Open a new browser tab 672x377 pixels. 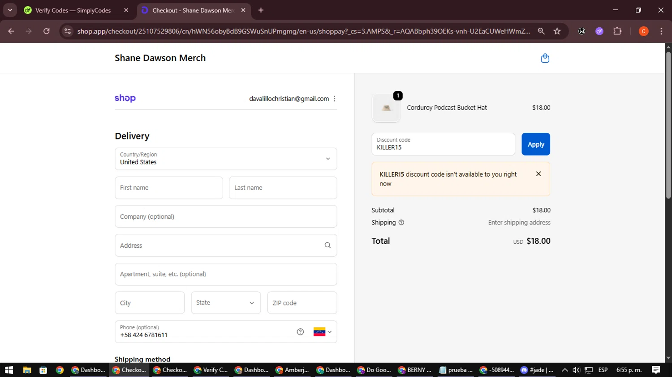[x=261, y=10]
